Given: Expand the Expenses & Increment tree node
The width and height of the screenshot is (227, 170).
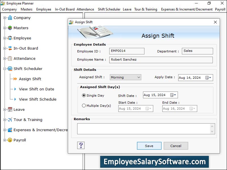Looking at the screenshot, I should click(5, 130).
